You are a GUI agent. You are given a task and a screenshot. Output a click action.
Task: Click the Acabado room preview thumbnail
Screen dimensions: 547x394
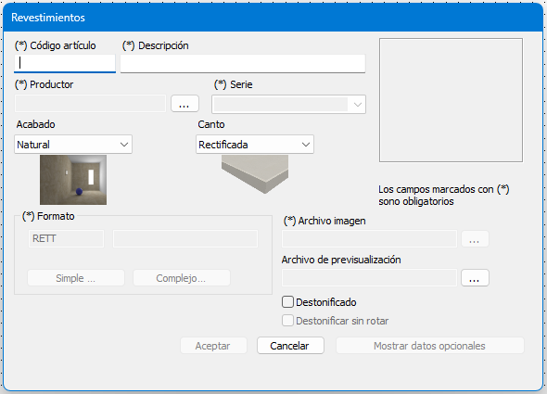pos(73,180)
